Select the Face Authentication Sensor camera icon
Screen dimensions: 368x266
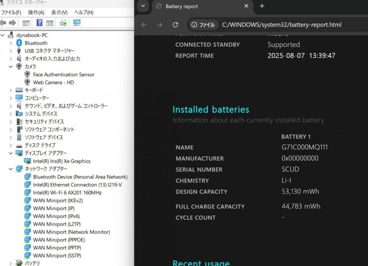[x=27, y=74]
